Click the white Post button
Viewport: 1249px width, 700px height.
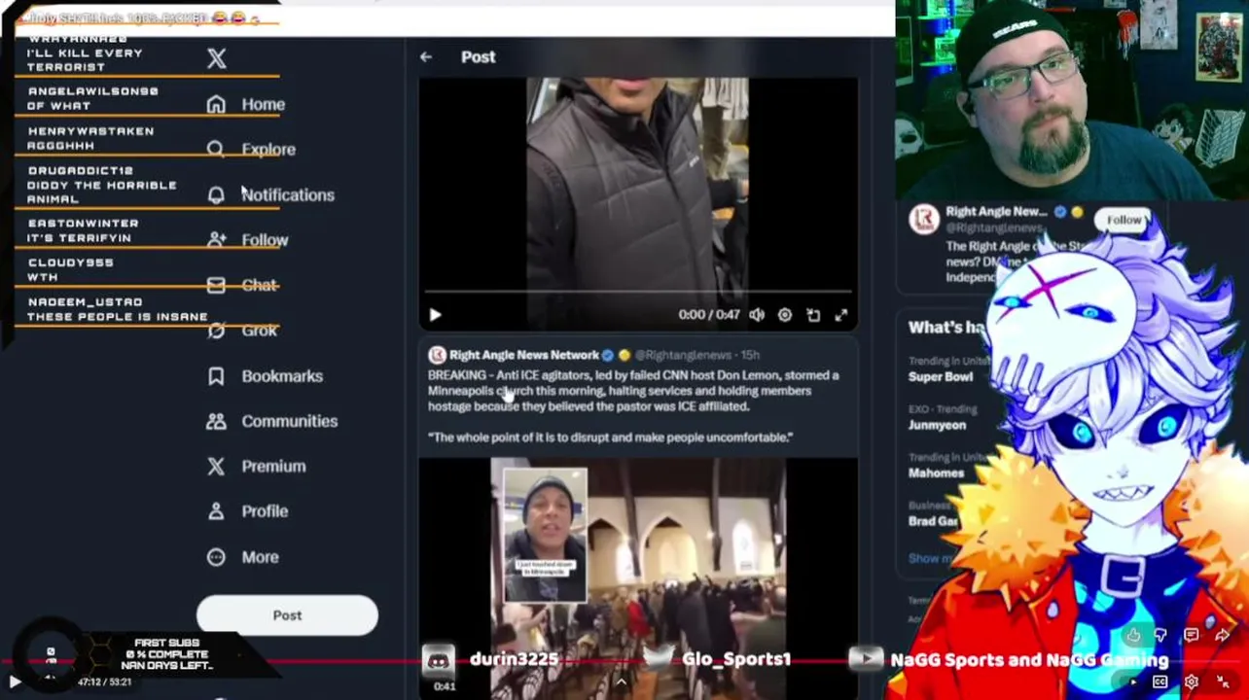tap(287, 615)
